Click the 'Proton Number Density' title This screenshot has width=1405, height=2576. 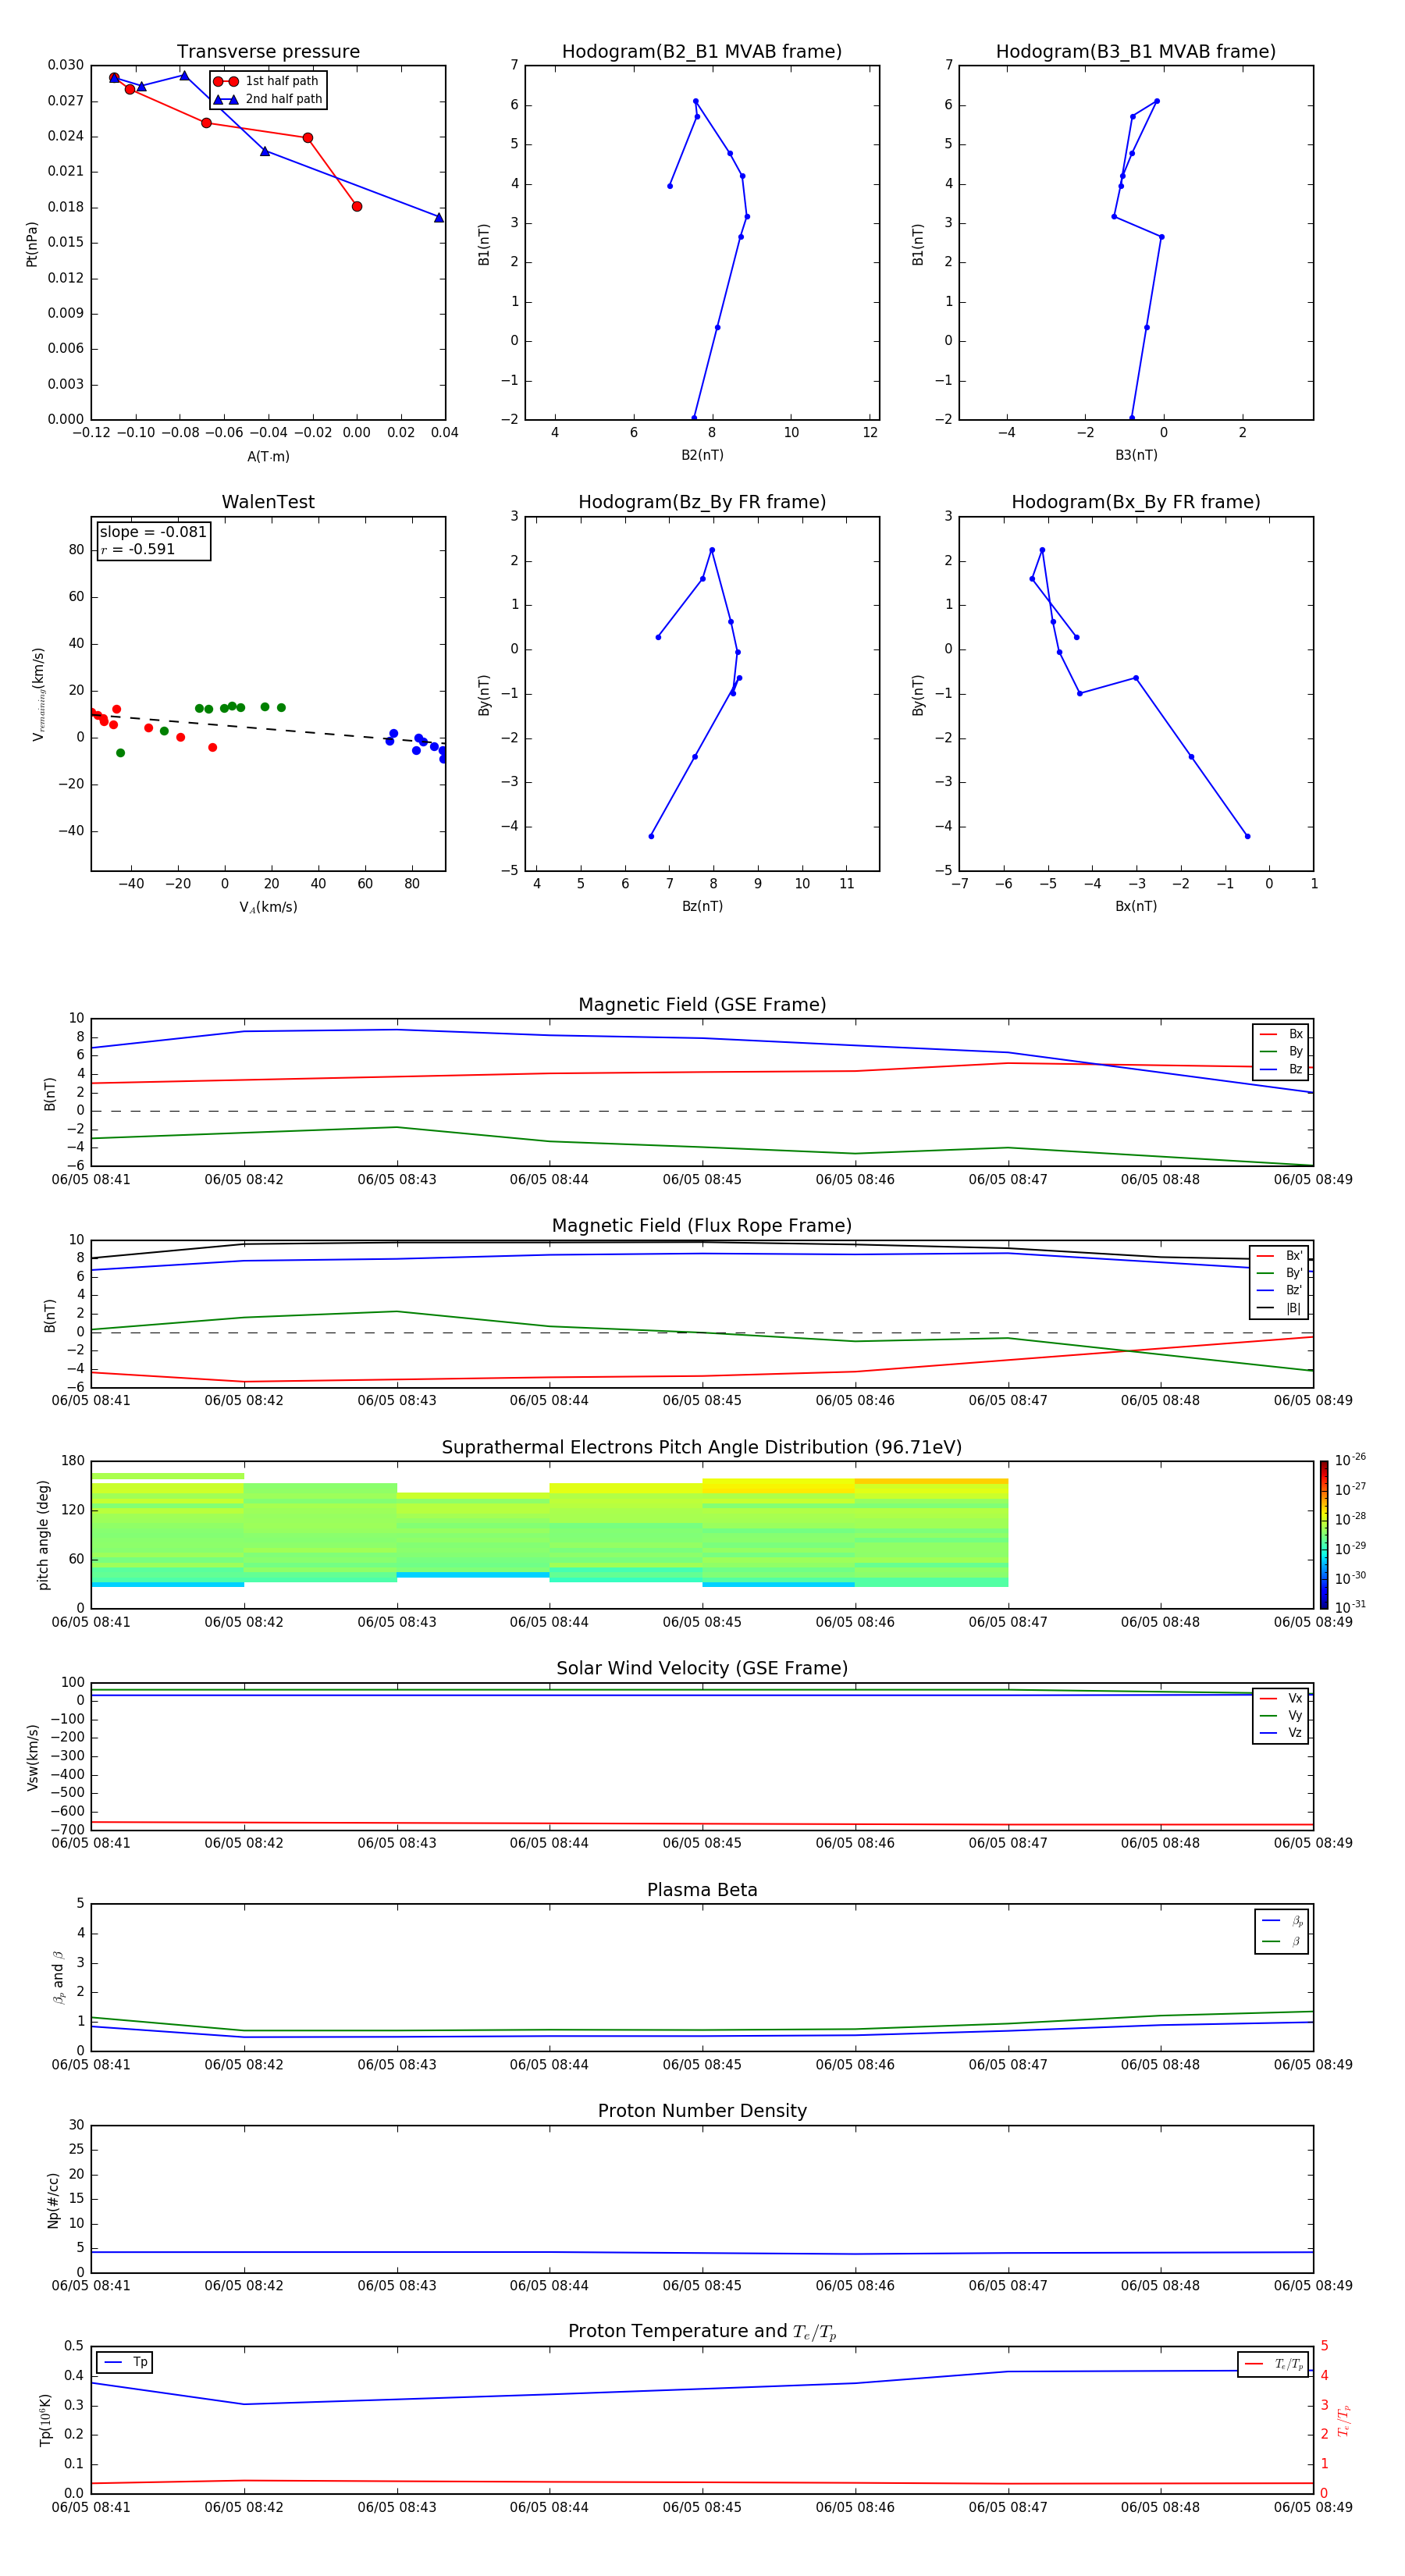point(702,2111)
